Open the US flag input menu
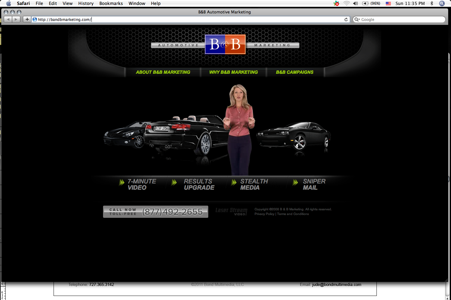 pos(388,3)
